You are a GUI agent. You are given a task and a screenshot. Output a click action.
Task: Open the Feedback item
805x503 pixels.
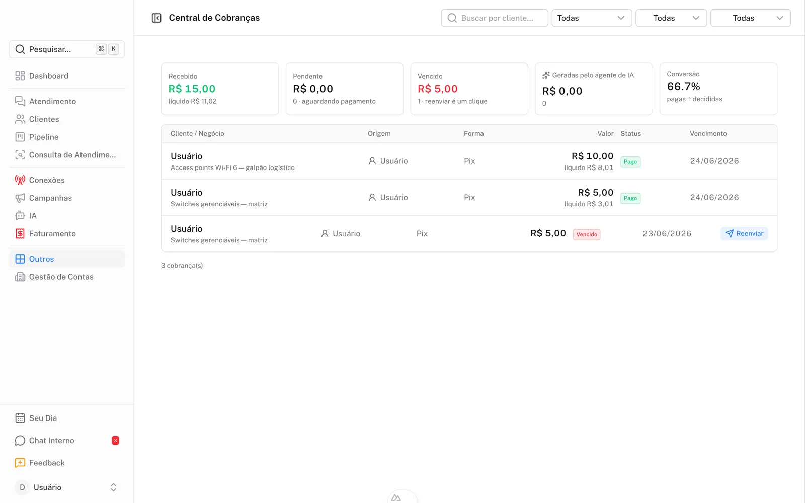pyautogui.click(x=67, y=463)
